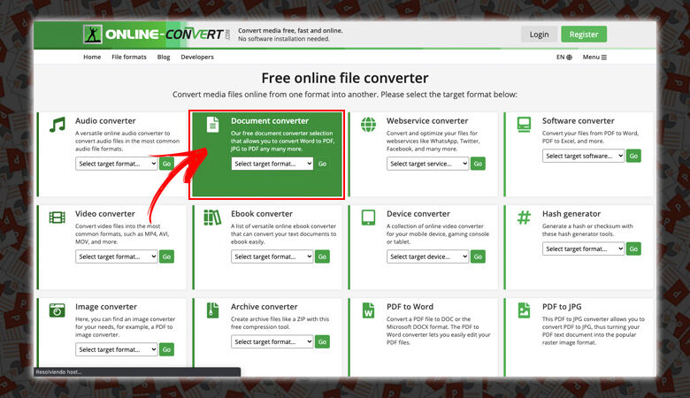Click the Archive converter zip icon
Viewport: 690px width, 398px height.
pyautogui.click(x=212, y=310)
